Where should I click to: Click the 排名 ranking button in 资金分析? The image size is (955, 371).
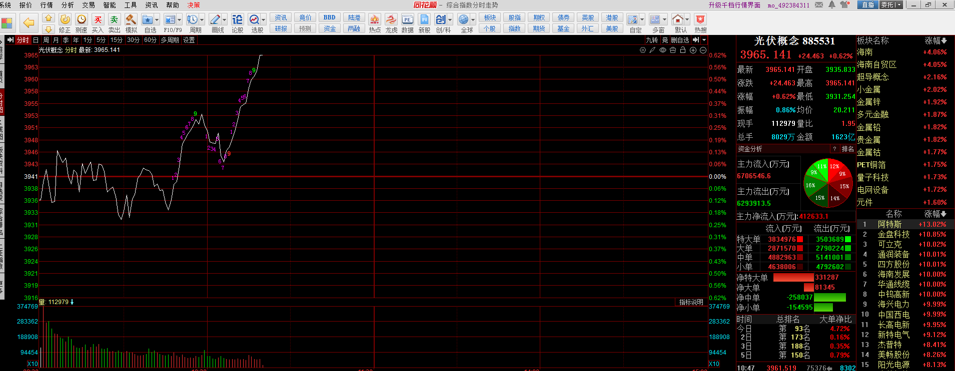pyautogui.click(x=848, y=149)
